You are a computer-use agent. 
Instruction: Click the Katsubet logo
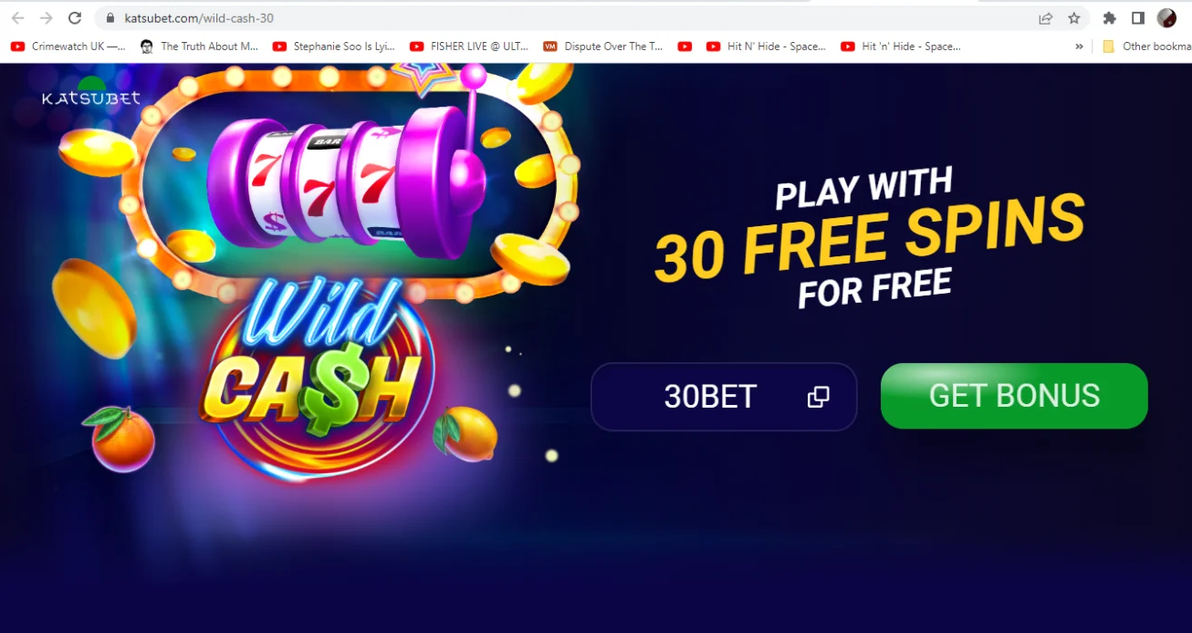(91, 95)
